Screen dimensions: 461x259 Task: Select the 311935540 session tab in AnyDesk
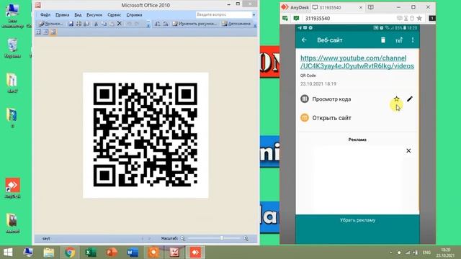(337, 7)
